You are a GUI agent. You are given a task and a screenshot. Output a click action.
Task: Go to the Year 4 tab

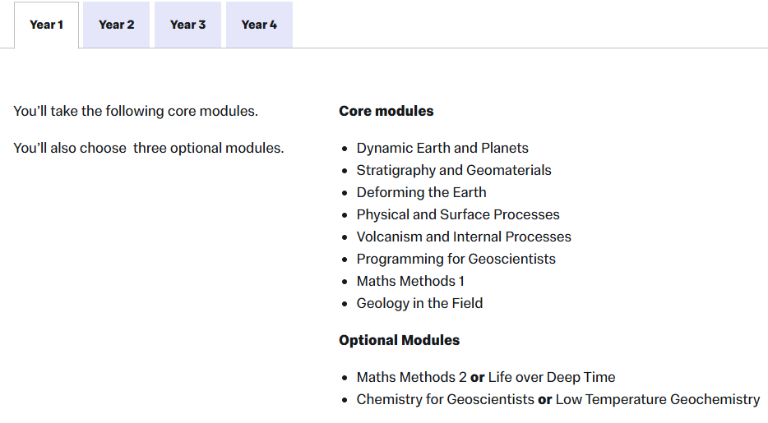259,25
